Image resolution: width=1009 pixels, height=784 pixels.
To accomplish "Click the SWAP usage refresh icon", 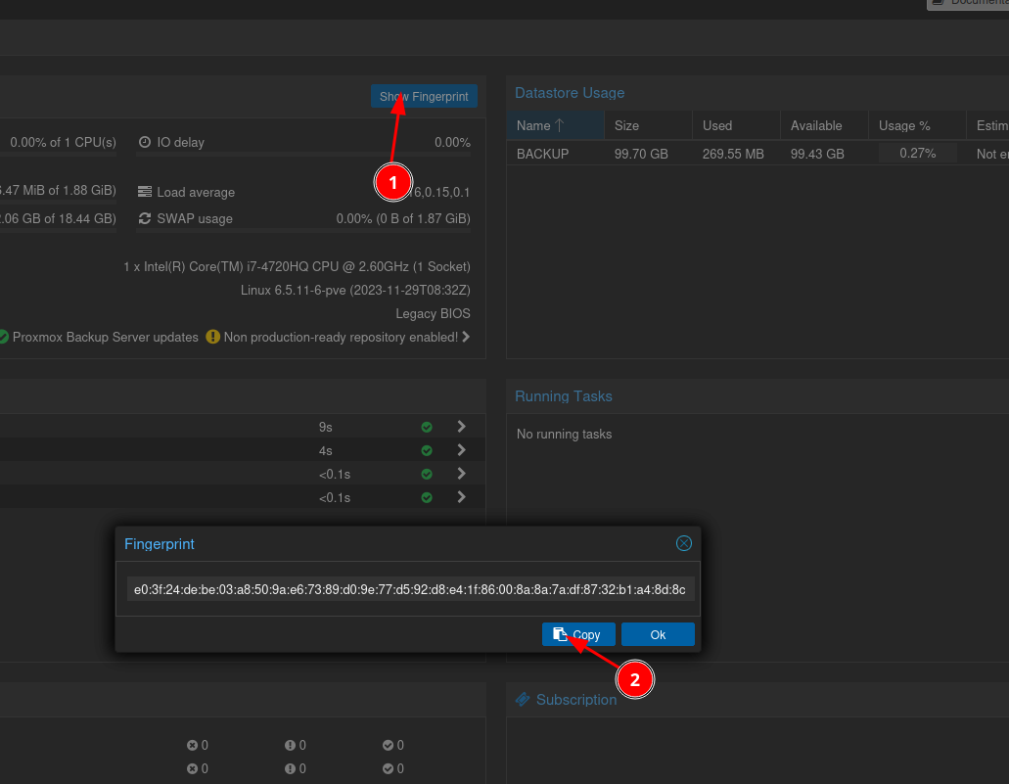I will 145,218.
